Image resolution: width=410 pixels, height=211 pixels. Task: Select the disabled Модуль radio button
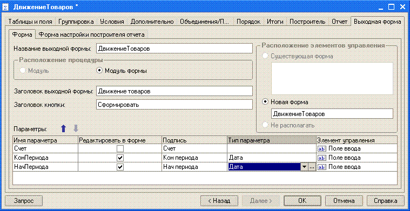coord(23,71)
